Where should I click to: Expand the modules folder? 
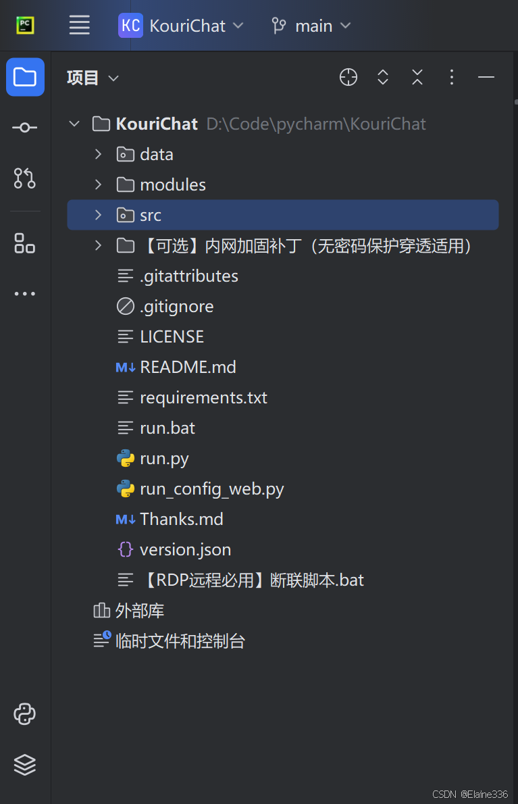(97, 184)
